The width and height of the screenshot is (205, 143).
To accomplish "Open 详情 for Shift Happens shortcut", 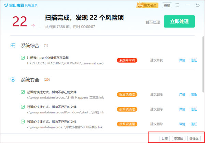I will [x=182, y=94].
